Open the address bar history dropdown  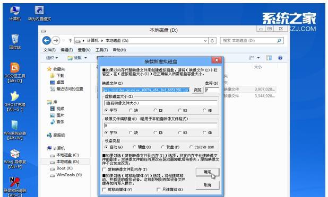[x=205, y=41]
